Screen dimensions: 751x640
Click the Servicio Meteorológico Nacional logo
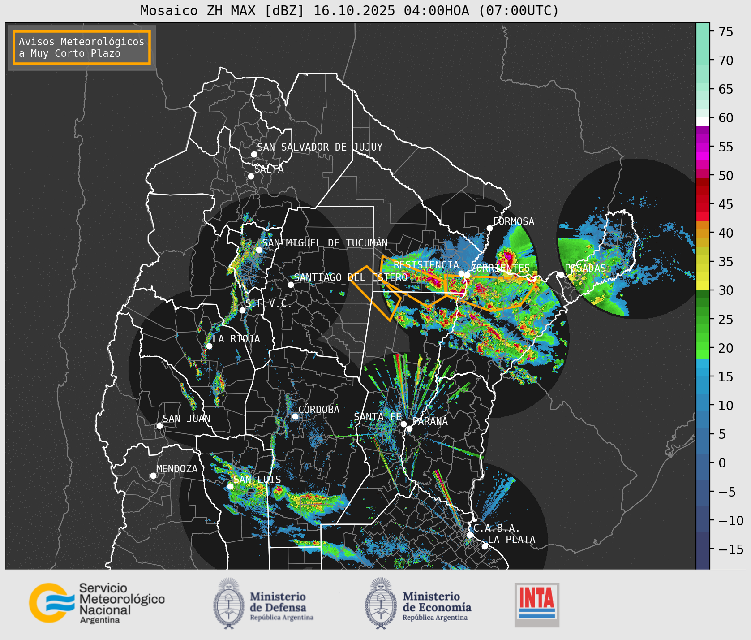click(x=97, y=603)
